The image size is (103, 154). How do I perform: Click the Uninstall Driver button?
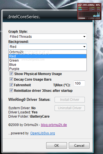tap(70, 108)
